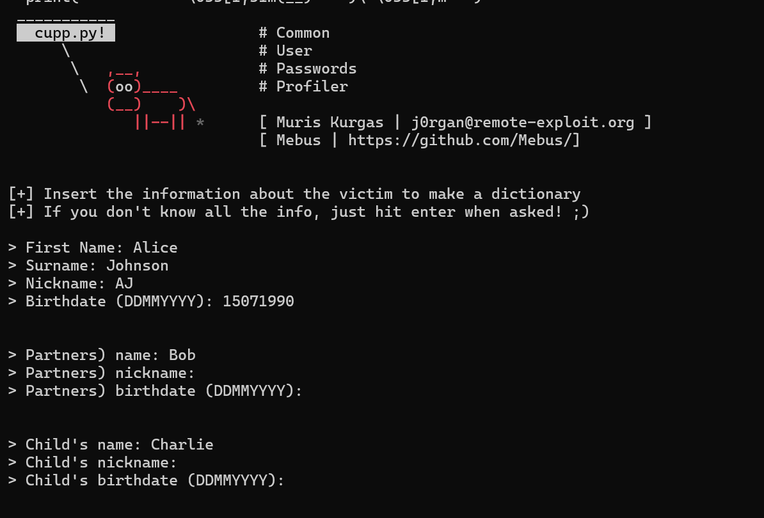The height and width of the screenshot is (518, 764).
Task: Select the Surname entry Johnson
Action: tap(137, 265)
